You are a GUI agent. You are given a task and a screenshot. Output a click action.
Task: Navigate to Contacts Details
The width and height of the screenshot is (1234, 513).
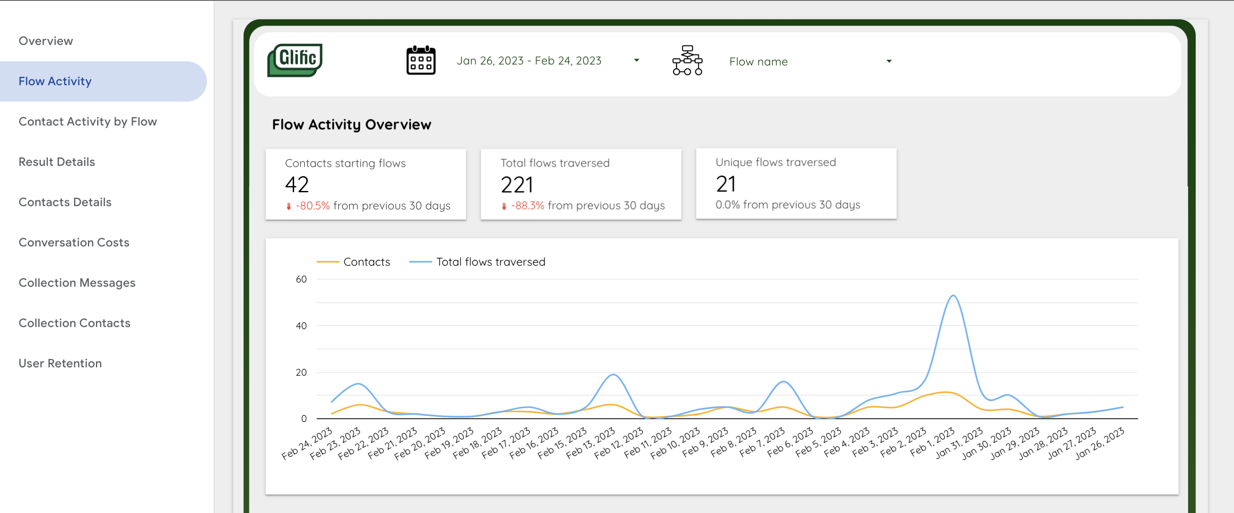coord(65,202)
